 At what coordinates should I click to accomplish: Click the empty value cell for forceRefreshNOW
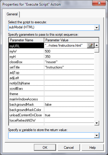[x=69, y=120]
